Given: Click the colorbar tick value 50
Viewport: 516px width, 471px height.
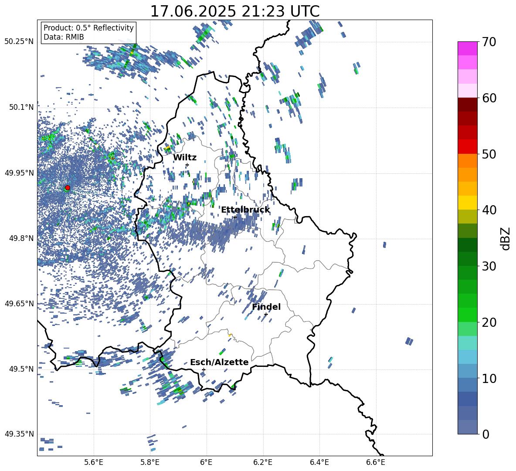Looking at the screenshot, I should tap(489, 154).
